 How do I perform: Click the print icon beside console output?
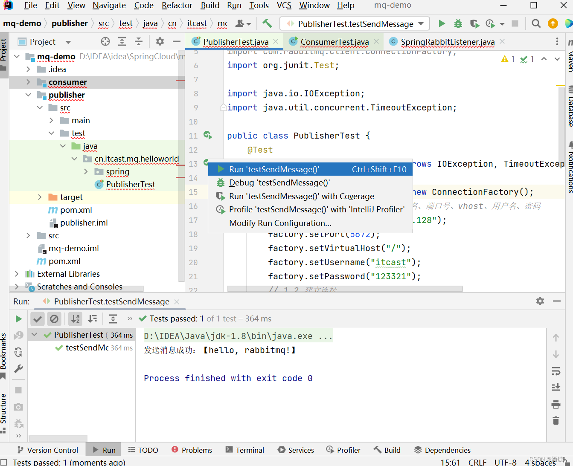tap(556, 404)
